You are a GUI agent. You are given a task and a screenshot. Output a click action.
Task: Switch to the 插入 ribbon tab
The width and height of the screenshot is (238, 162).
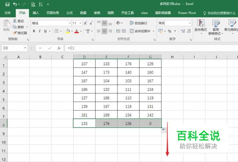36,13
